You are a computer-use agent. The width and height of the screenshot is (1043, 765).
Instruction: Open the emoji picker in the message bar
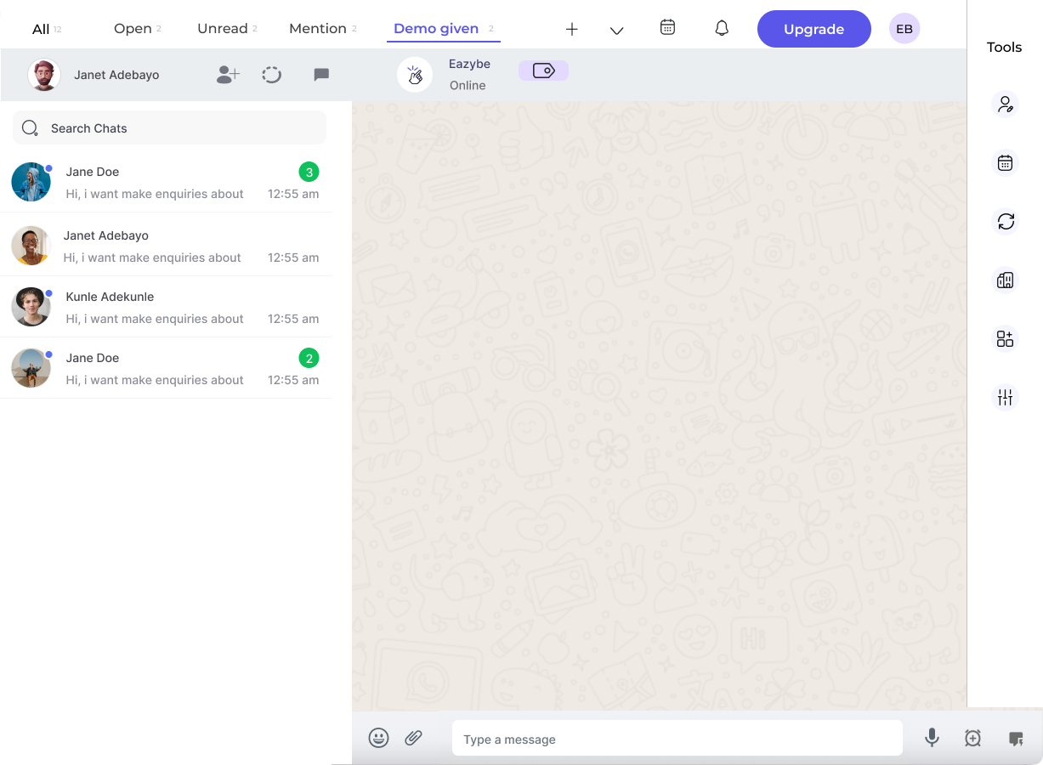tap(379, 738)
